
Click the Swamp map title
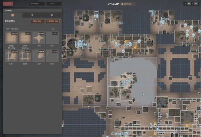(113, 4)
